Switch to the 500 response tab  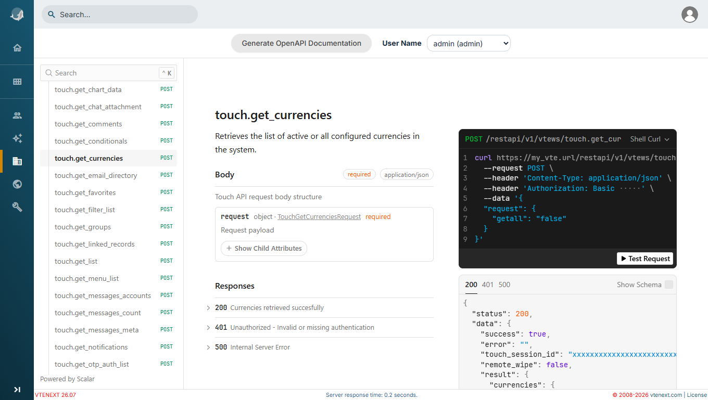click(504, 285)
